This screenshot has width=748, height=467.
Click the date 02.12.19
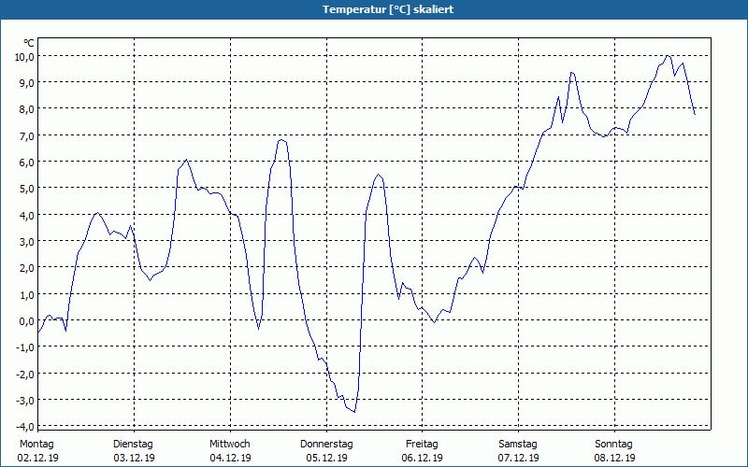[38, 458]
